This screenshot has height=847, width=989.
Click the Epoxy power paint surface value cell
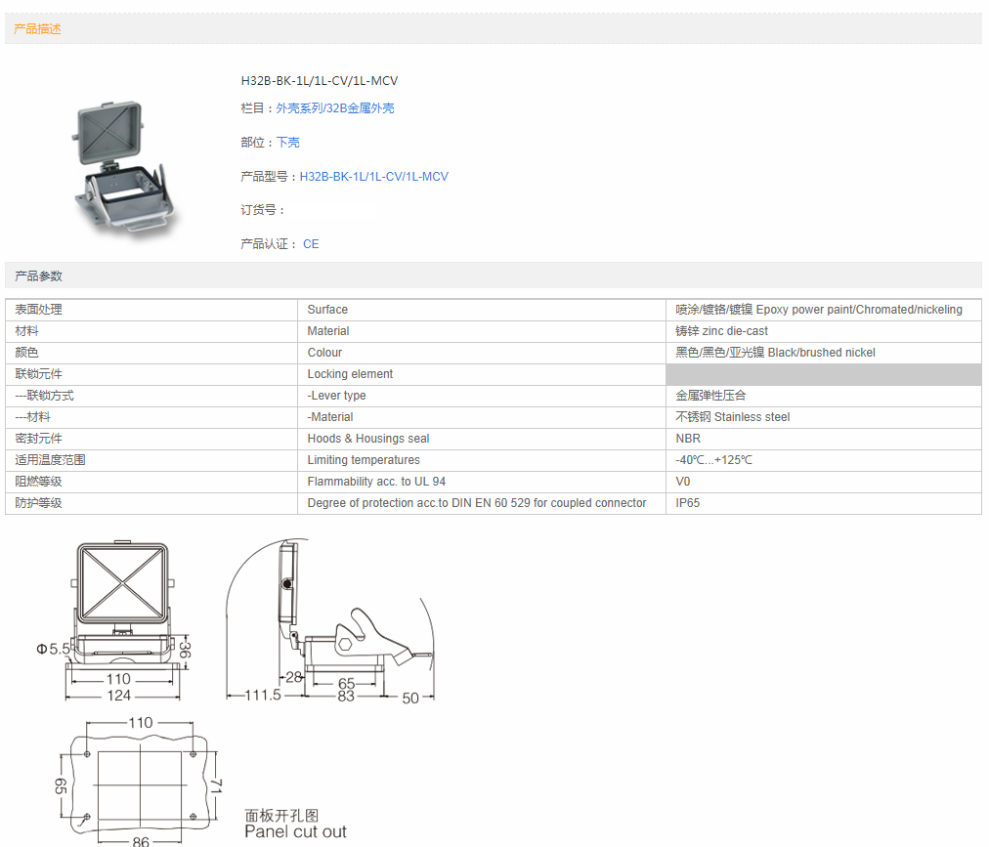[x=819, y=310]
